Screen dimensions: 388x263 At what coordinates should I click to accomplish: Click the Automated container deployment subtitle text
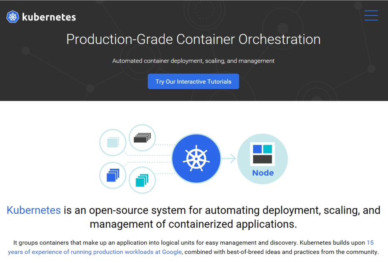point(193,61)
